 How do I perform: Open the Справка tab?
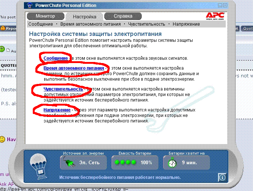click(x=123, y=16)
